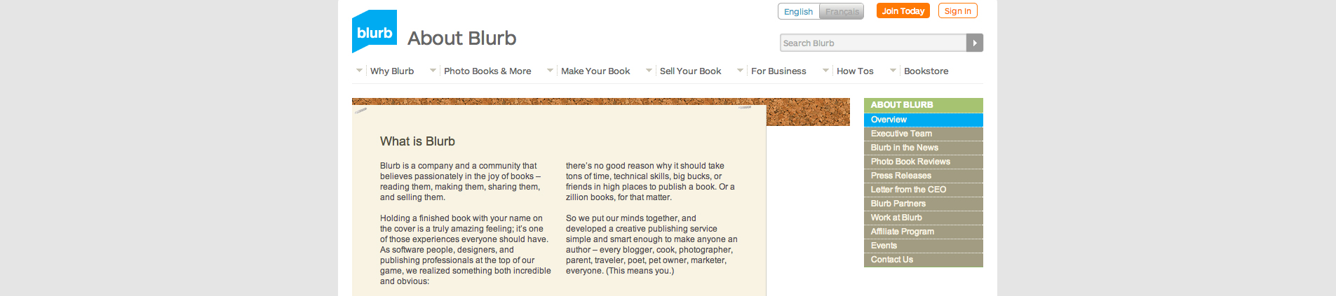Open the Photo Books & More menu
Image resolution: width=1336 pixels, height=296 pixels.
(487, 71)
